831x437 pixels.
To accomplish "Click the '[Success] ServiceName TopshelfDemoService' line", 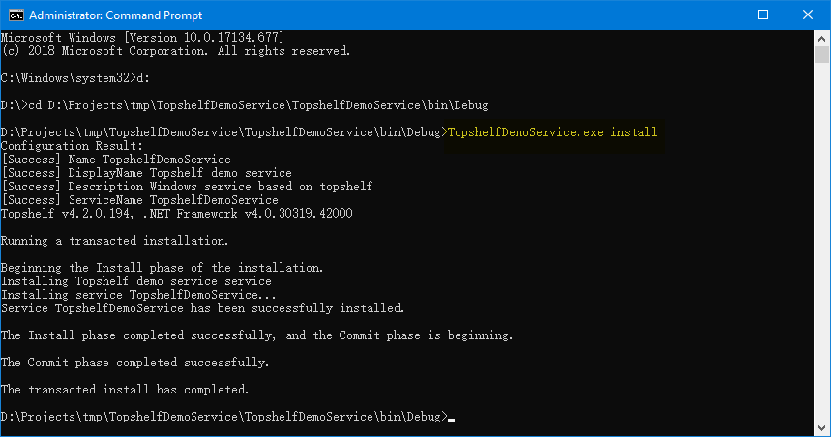I will coord(140,200).
